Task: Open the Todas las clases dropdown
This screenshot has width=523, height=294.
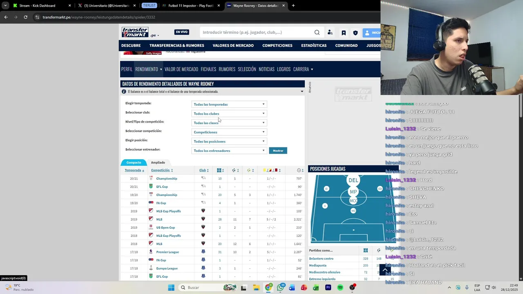Action: point(229,123)
